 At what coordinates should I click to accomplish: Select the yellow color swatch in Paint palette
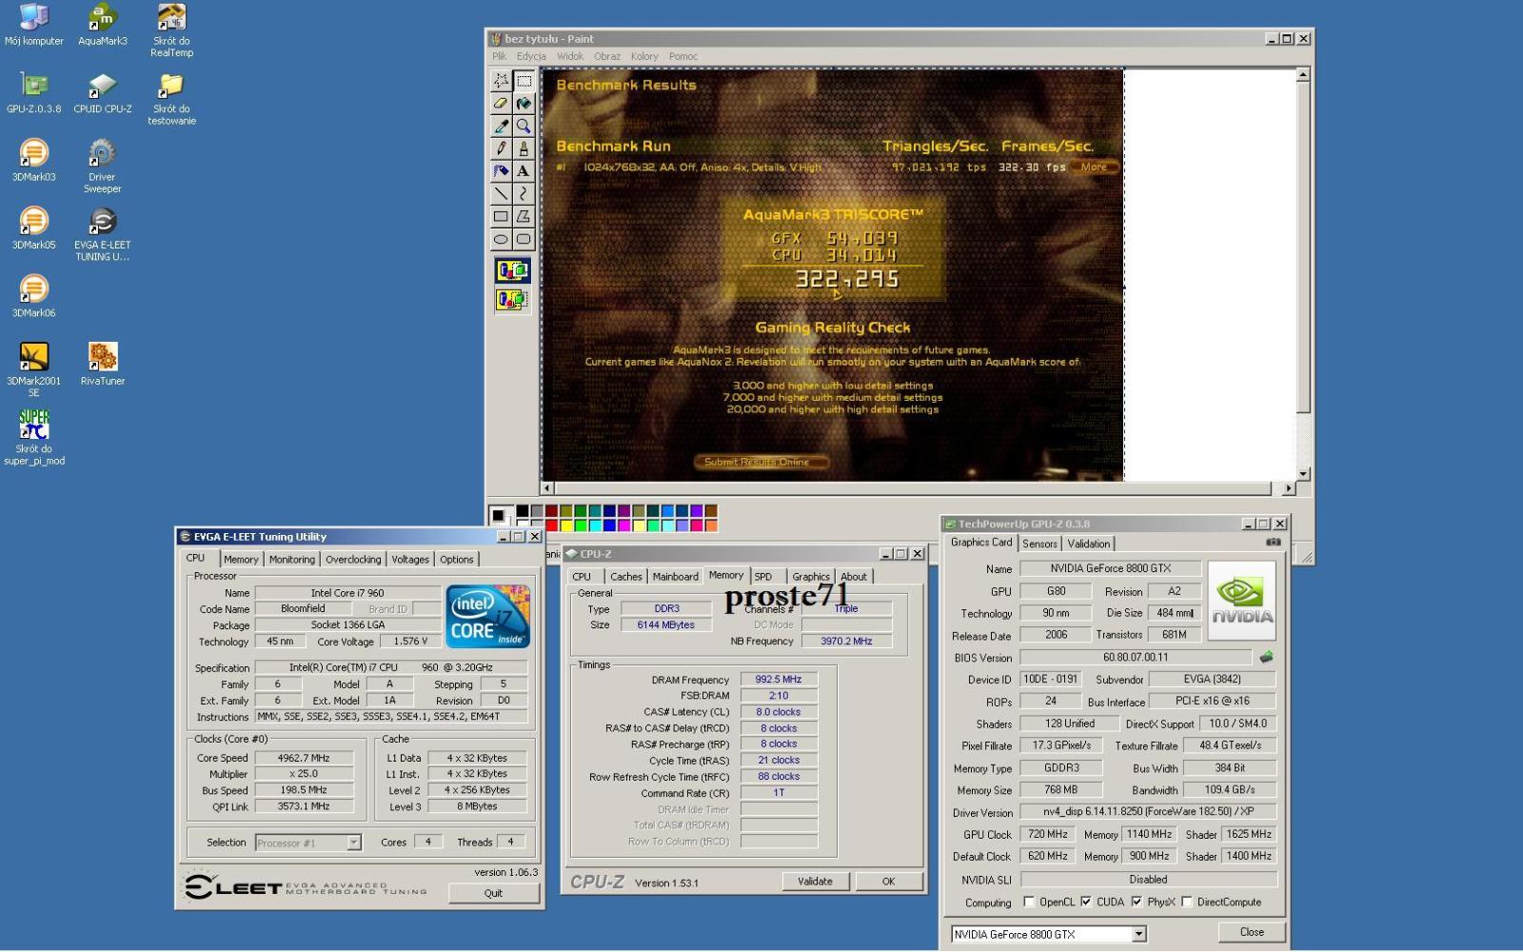[565, 525]
